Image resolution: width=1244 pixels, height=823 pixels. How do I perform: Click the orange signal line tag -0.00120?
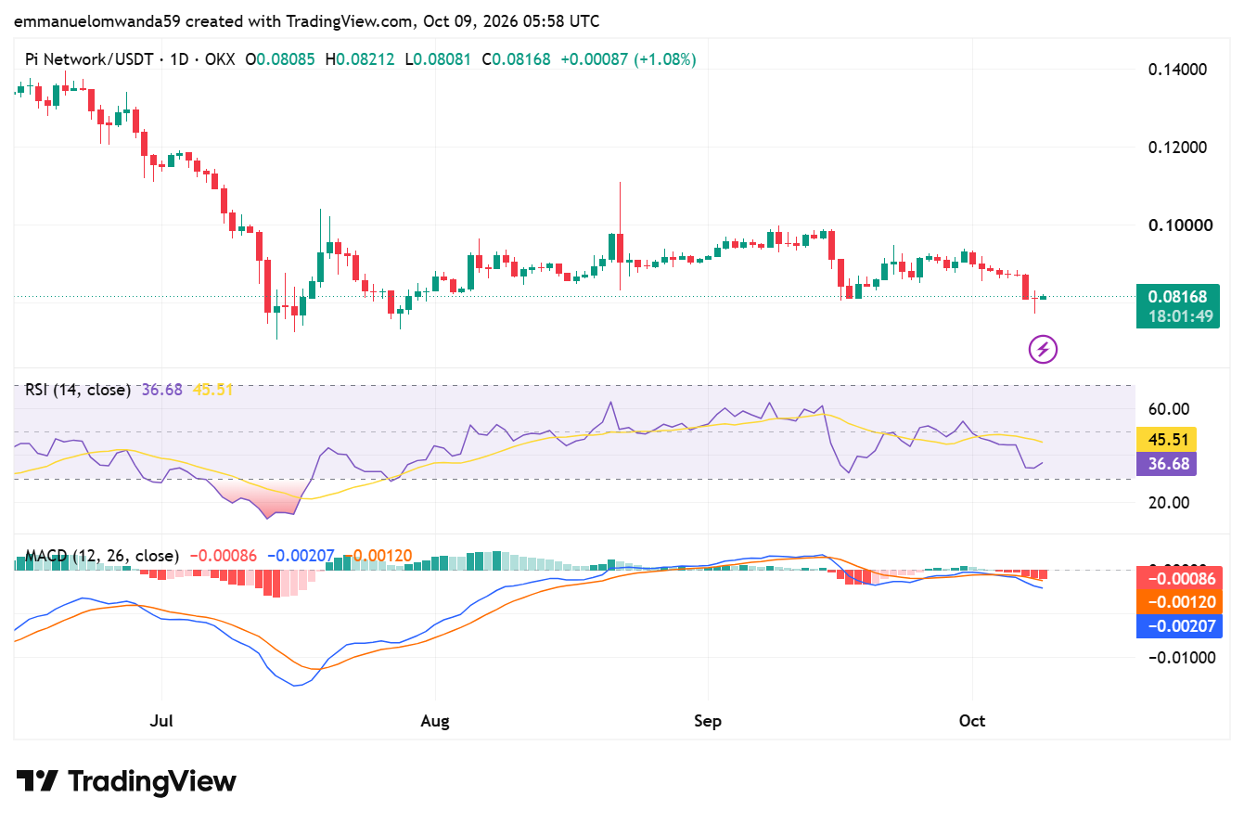[1180, 602]
